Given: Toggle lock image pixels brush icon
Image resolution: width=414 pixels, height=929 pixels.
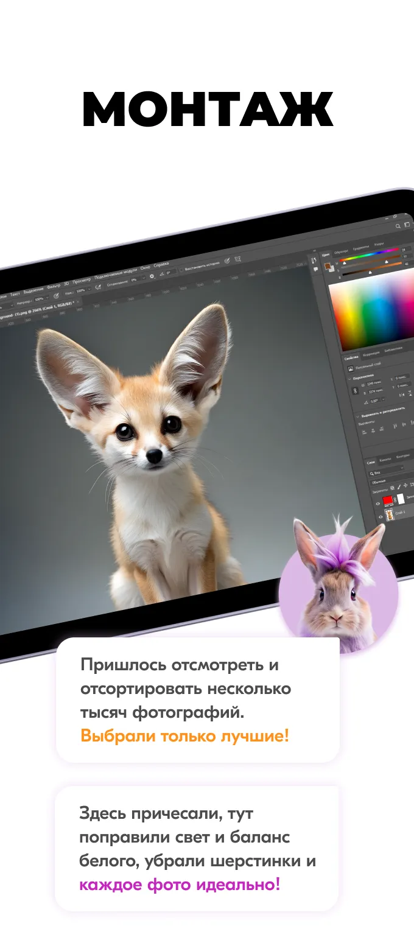Looking at the screenshot, I should click(x=399, y=487).
